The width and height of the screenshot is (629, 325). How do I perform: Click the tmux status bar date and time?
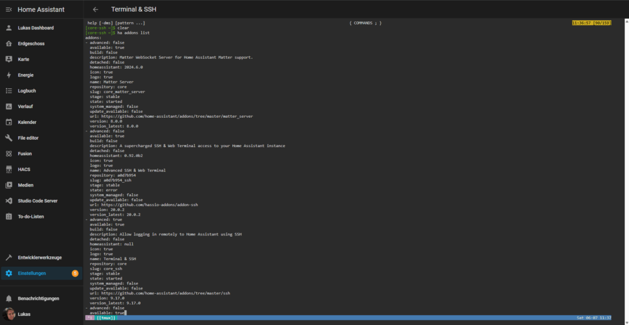594,318
